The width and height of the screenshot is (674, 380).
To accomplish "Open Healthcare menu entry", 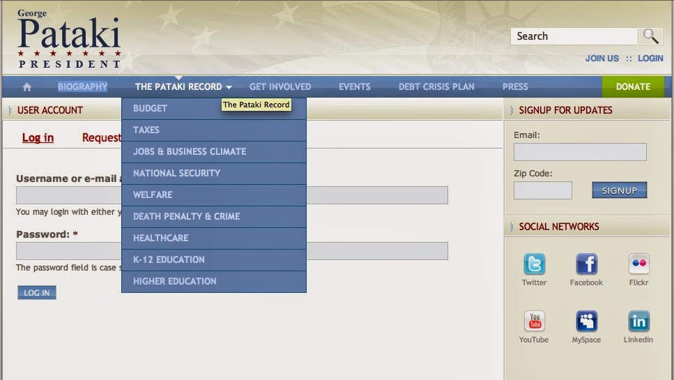I will [x=214, y=238].
